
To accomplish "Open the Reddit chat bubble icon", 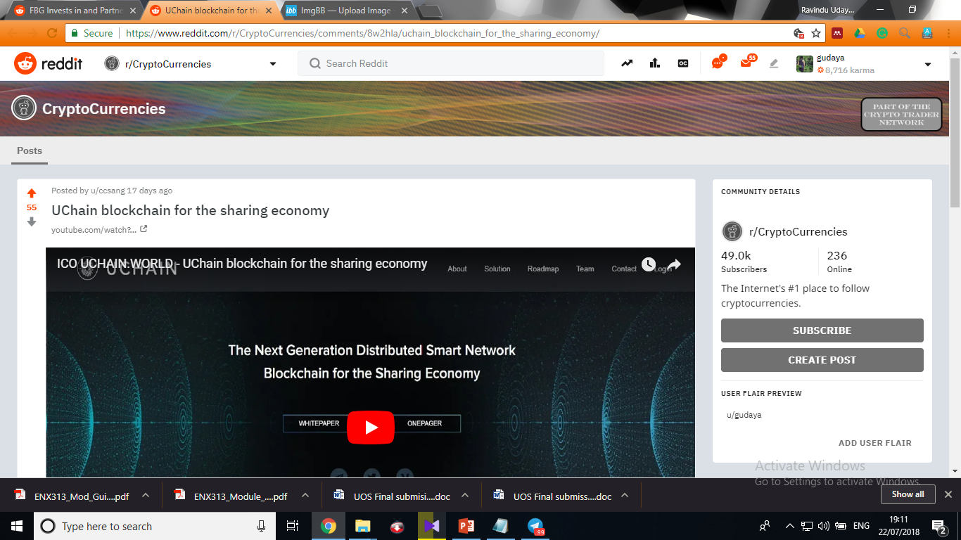I will pos(718,63).
